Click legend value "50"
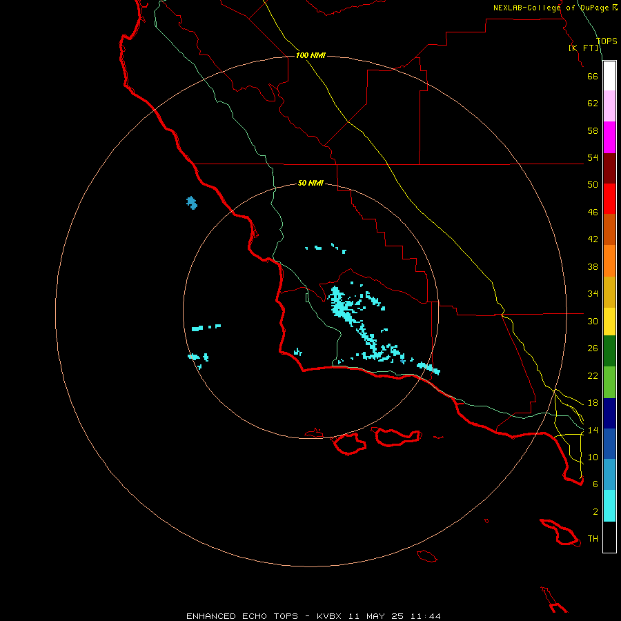The height and width of the screenshot is (621, 621). pyautogui.click(x=593, y=185)
